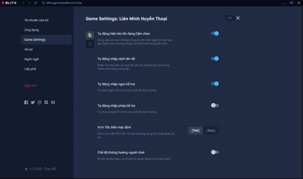The width and height of the screenshot is (303, 179).
Task: Open Lớp phủ overlay settings
Action: tap(30, 69)
